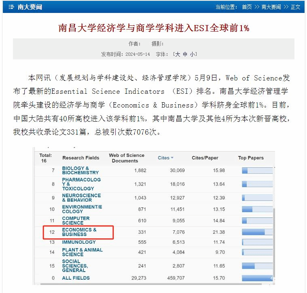The width and height of the screenshot is (307, 293).
Task: Click the Research Fields column header
Action: [81, 158]
